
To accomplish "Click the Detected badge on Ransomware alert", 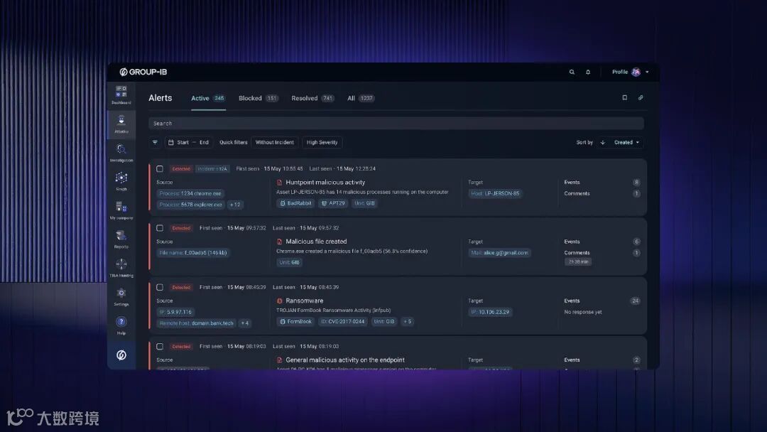I will point(181,287).
